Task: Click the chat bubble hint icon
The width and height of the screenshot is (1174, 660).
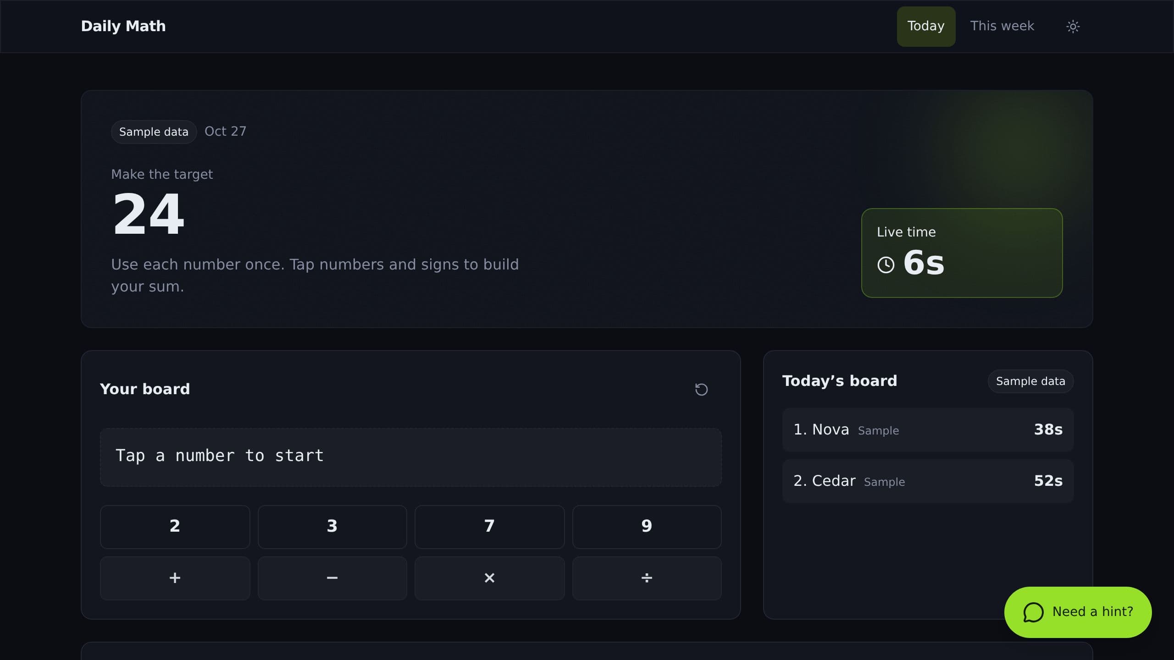Action: pos(1033,612)
